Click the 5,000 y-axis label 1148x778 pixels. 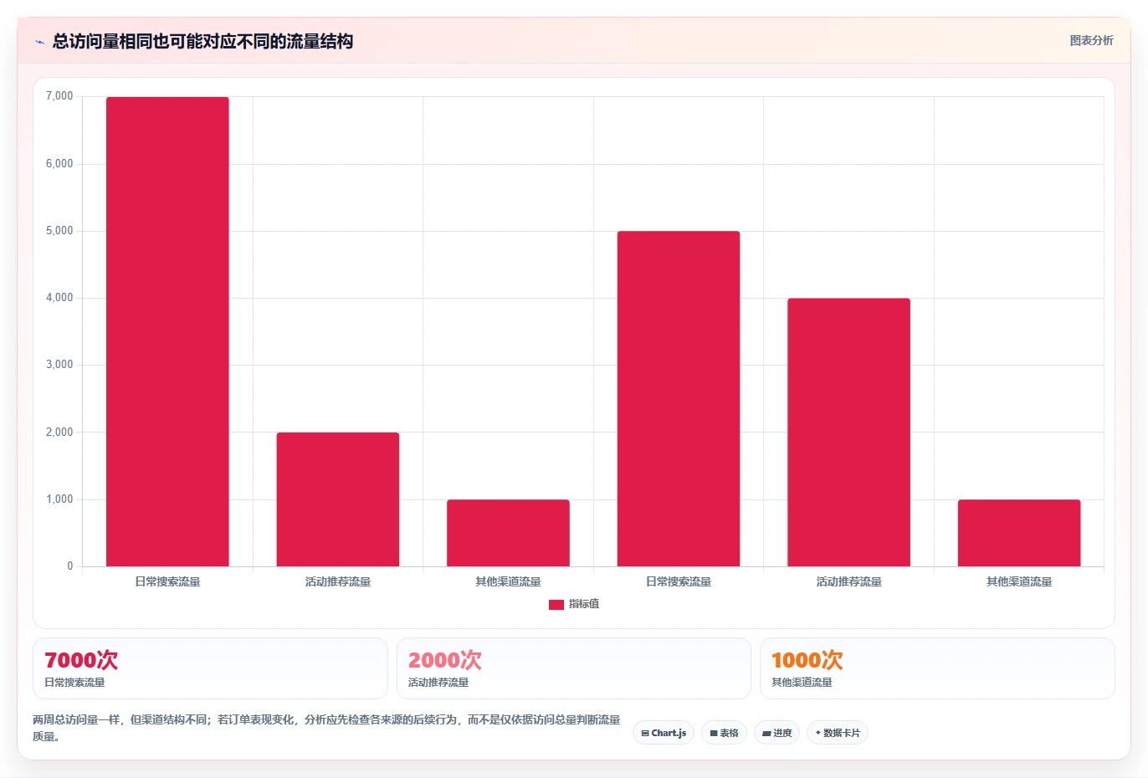click(59, 231)
